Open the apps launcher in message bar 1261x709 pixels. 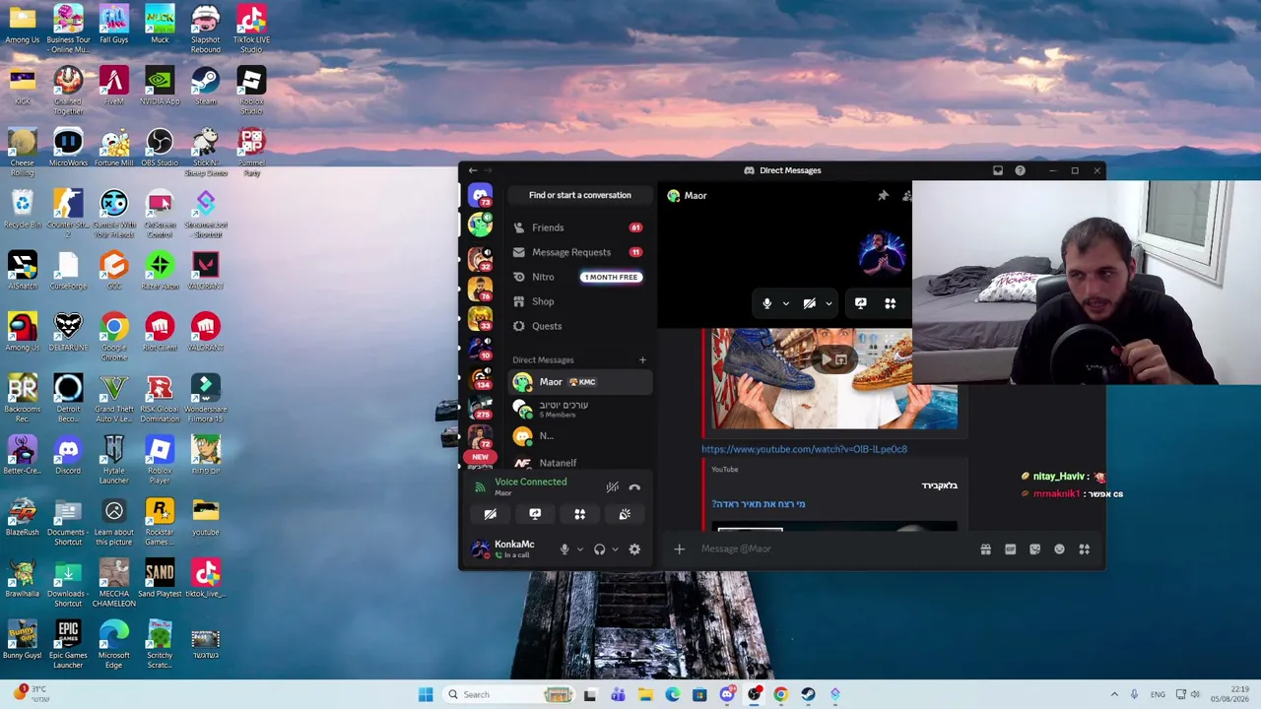pyautogui.click(x=1084, y=549)
